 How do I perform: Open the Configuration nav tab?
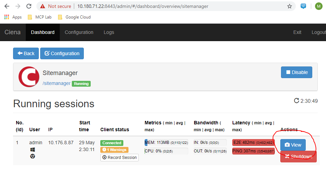click(x=79, y=32)
